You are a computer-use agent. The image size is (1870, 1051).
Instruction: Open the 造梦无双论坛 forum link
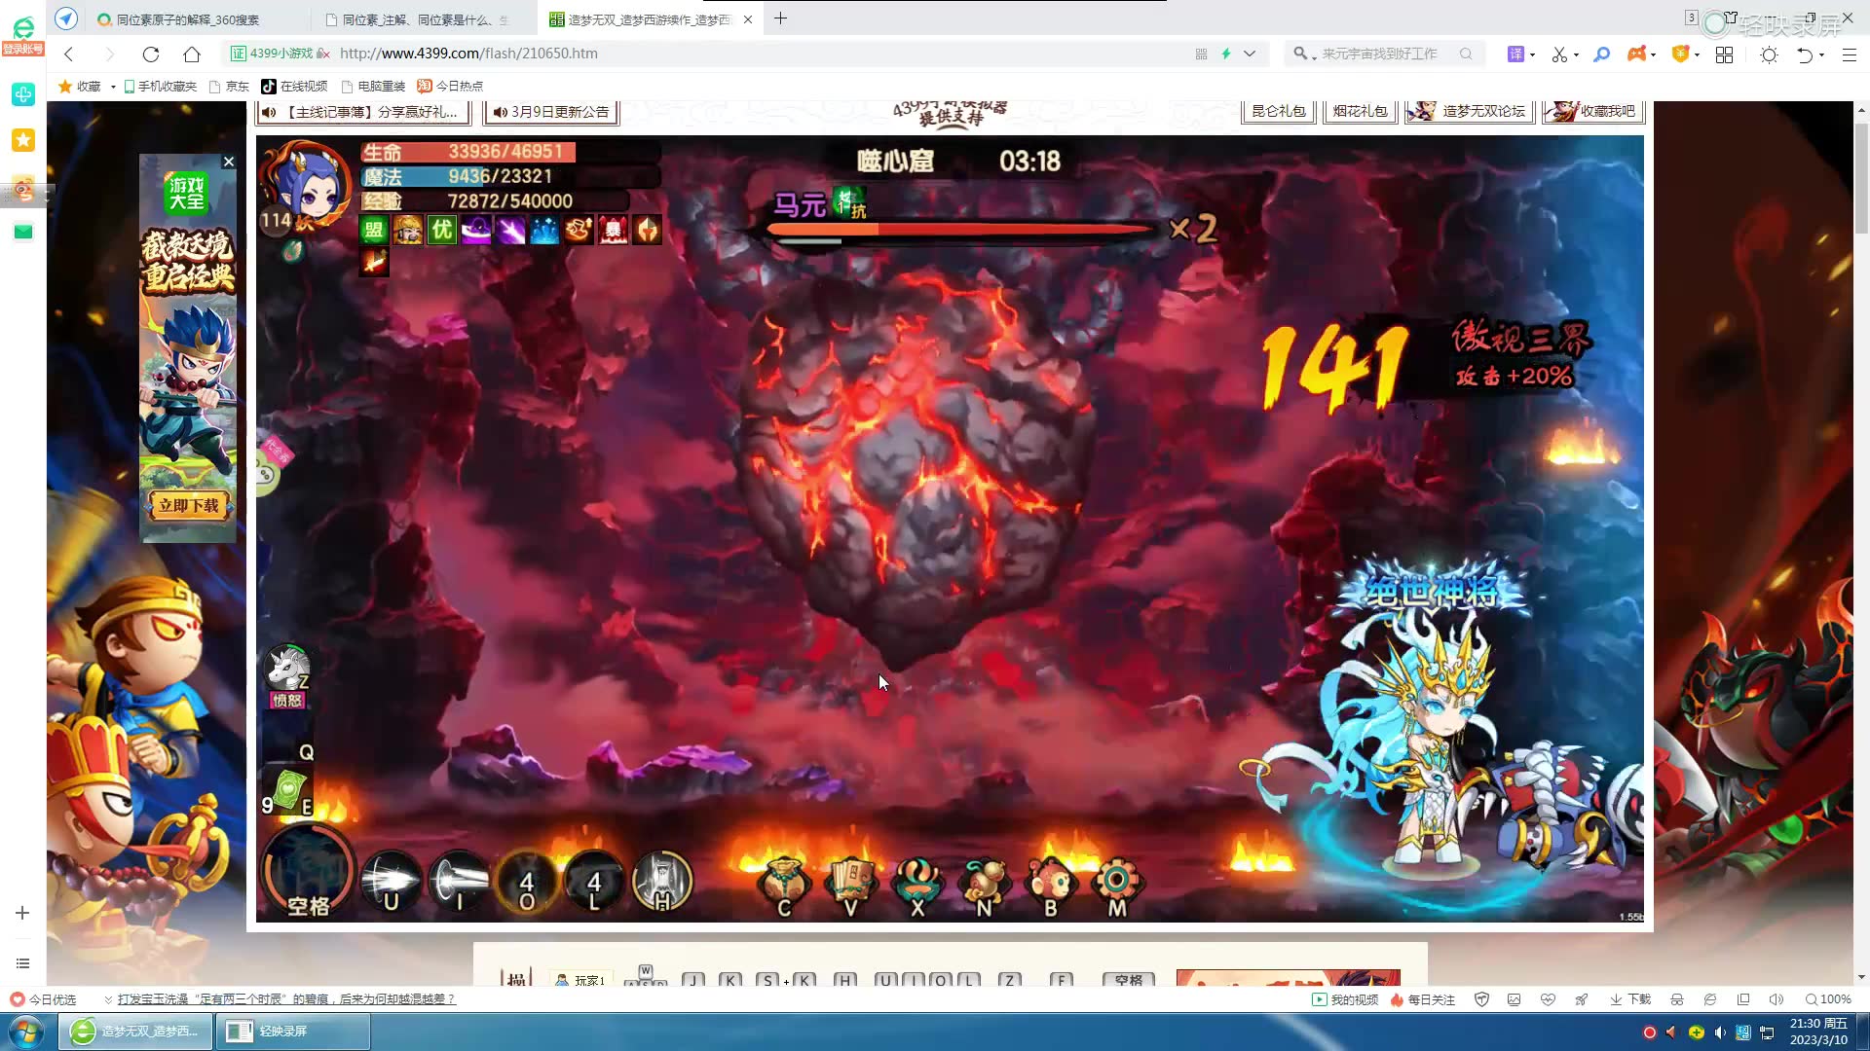coord(1470,111)
